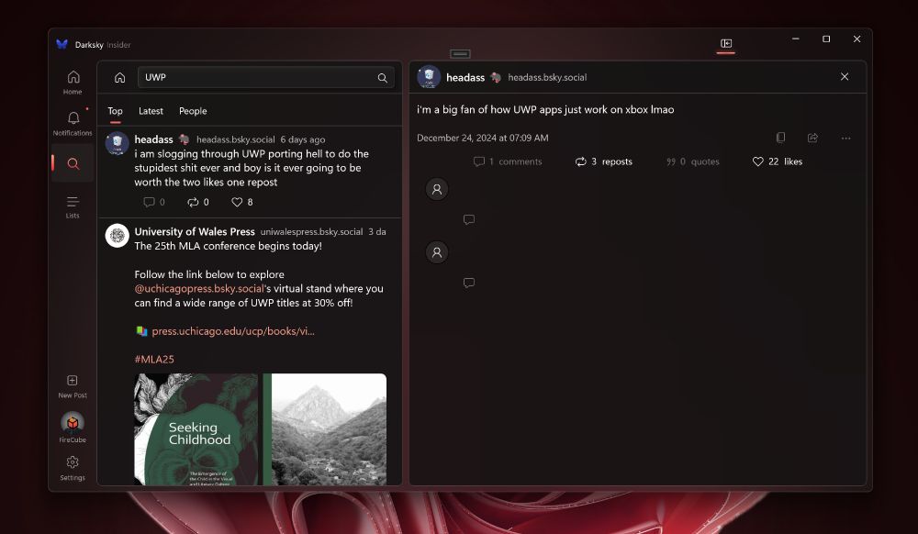Copy the post using the copy icon
Screen dimensions: 918x534
[780, 138]
